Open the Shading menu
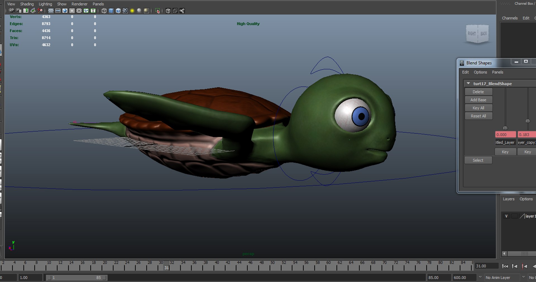This screenshot has width=536, height=282. (x=27, y=4)
